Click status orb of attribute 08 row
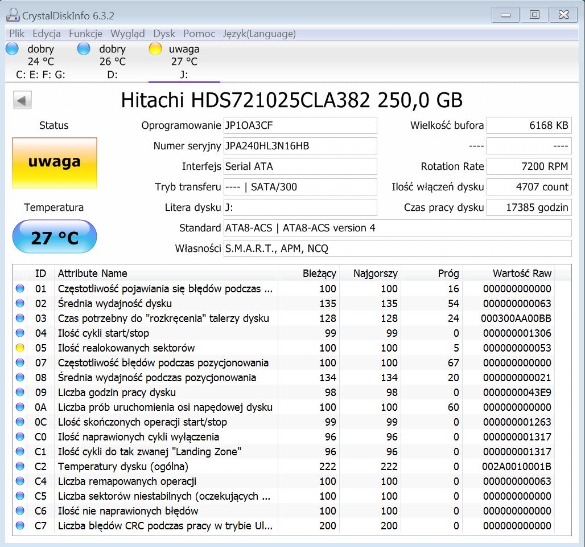This screenshot has height=547, width=585. coord(20,377)
